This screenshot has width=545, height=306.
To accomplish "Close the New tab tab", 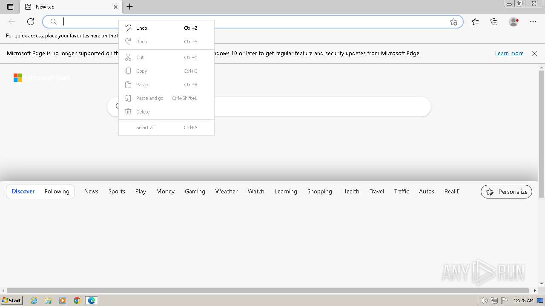I will 116,7.
